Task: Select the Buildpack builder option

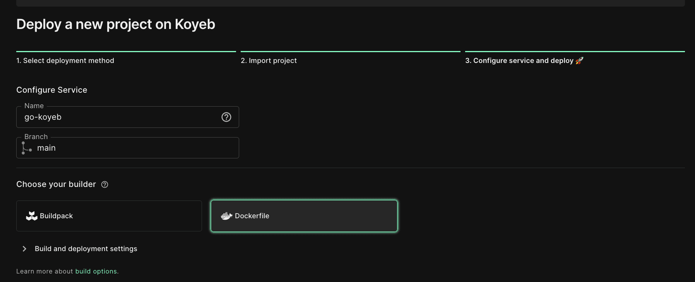Action: (109, 216)
